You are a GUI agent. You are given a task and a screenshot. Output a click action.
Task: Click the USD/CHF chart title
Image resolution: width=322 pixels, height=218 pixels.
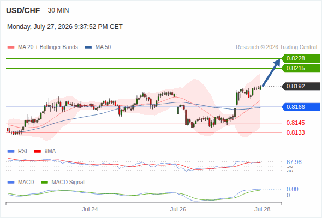[23, 10]
